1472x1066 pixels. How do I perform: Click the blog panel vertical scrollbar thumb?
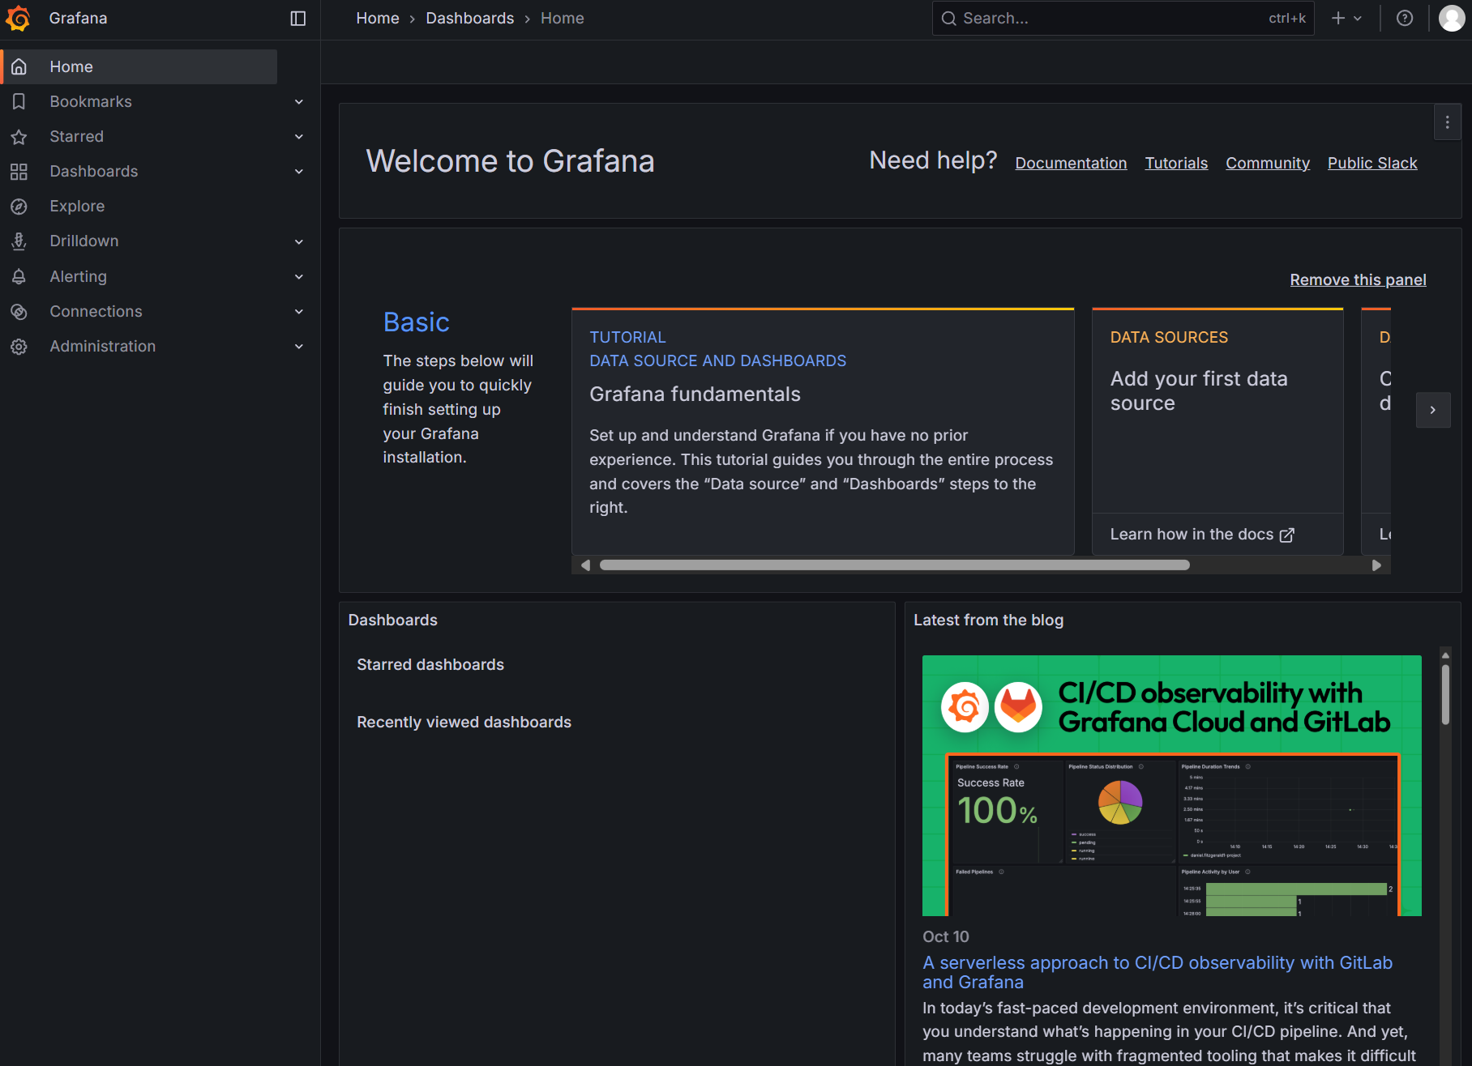pos(1445,695)
